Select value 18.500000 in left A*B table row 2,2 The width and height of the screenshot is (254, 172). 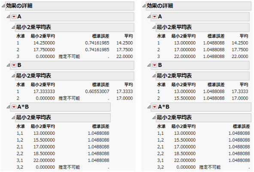pyautogui.click(x=44, y=154)
